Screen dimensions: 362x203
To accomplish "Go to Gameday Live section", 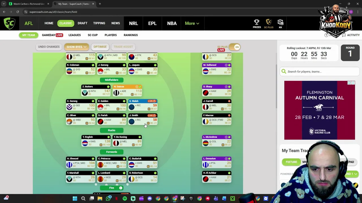I will [52, 35].
